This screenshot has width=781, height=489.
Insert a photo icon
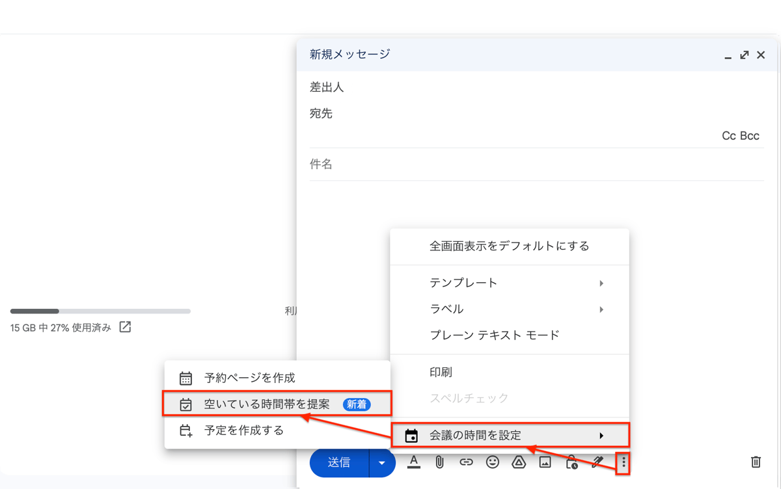click(545, 462)
